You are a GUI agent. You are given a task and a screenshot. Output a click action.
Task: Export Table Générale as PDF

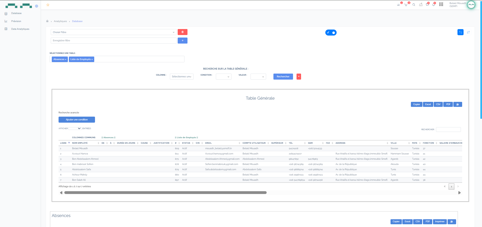(448, 104)
